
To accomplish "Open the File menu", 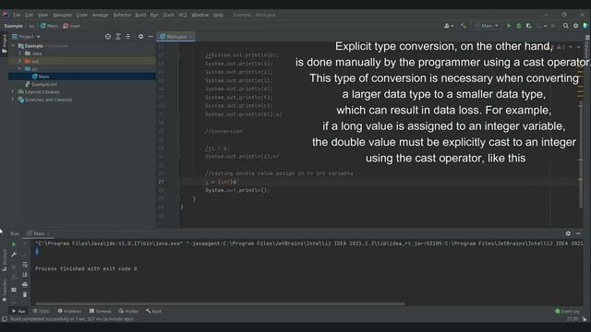I will [x=17, y=15].
